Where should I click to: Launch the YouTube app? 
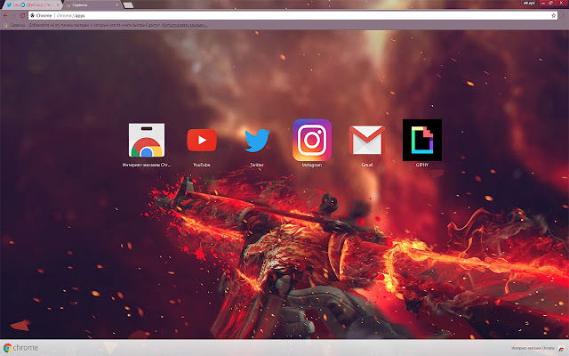[202, 141]
